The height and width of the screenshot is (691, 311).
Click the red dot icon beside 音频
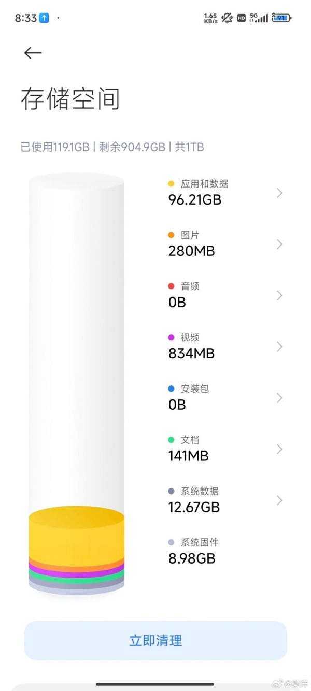coord(171,286)
